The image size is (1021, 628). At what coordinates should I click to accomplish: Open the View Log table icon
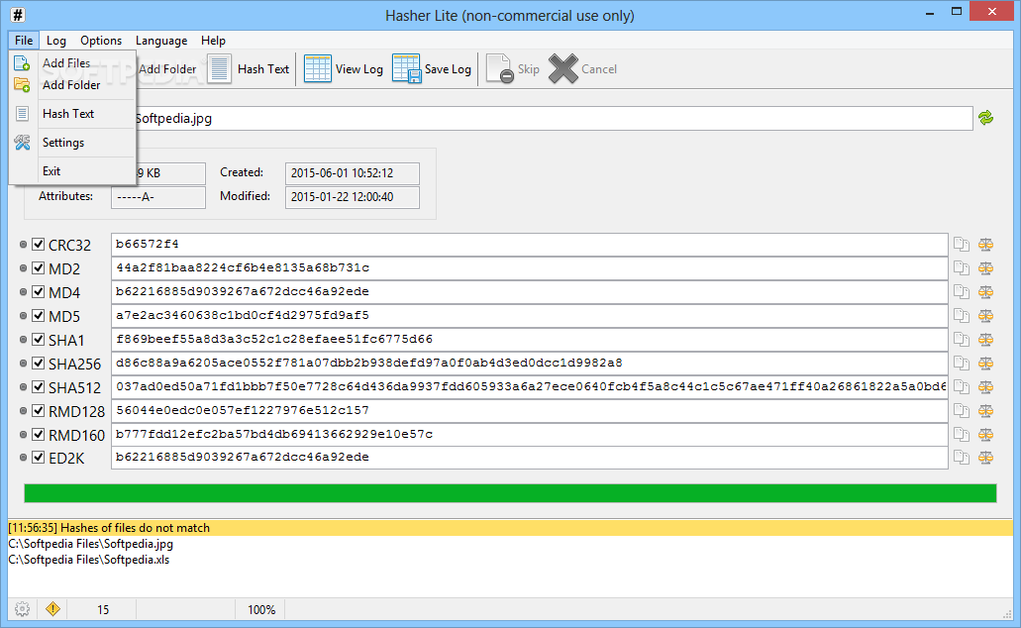318,69
